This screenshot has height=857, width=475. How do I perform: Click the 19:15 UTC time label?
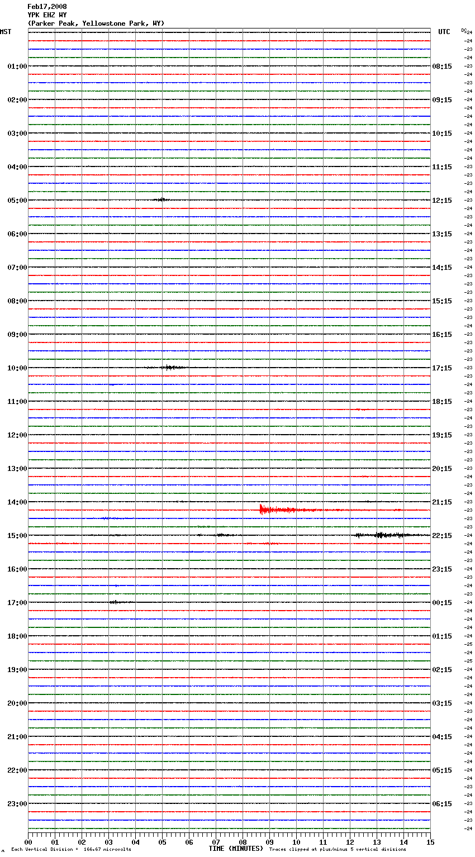click(442, 435)
